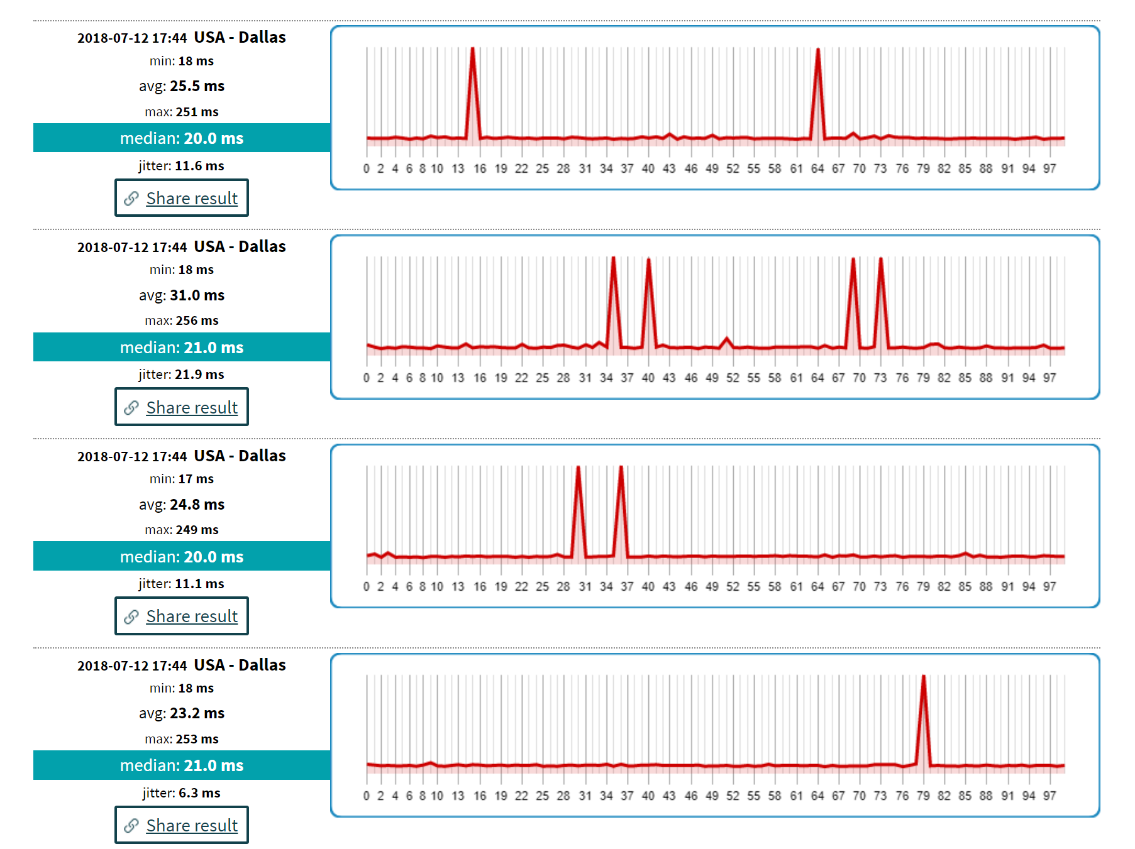The image size is (1135, 849).
Task: Click the jitter: 11.1 ms text
Action: 182,584
